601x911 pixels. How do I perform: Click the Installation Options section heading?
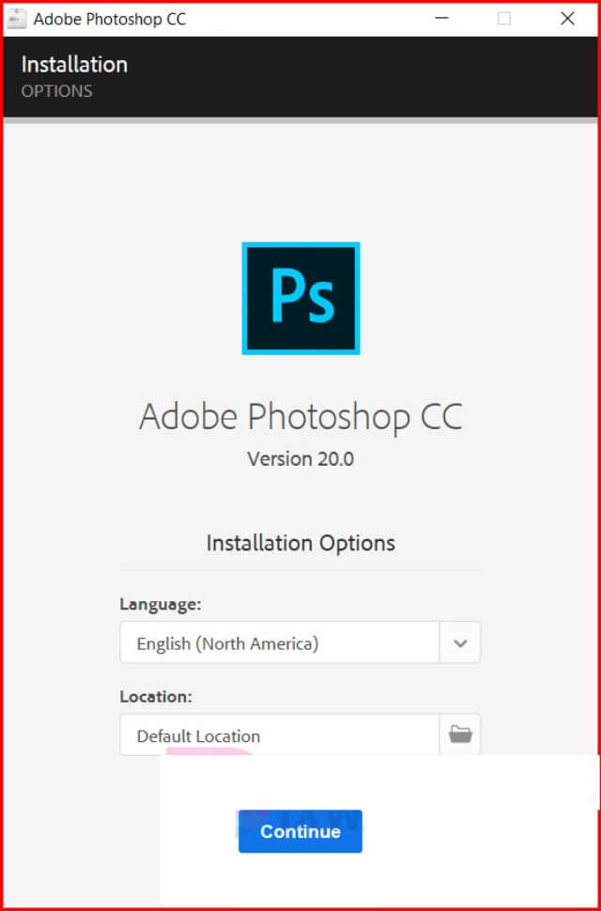(300, 543)
